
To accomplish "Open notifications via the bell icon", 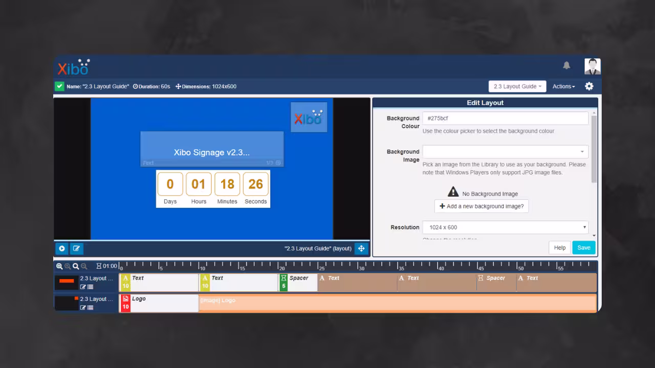I will pyautogui.click(x=566, y=65).
